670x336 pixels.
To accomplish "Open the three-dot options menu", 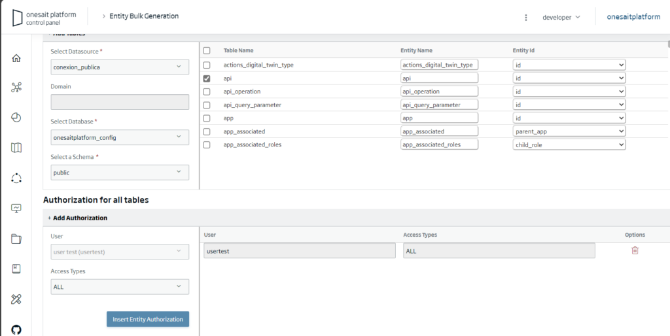I will coord(526,18).
